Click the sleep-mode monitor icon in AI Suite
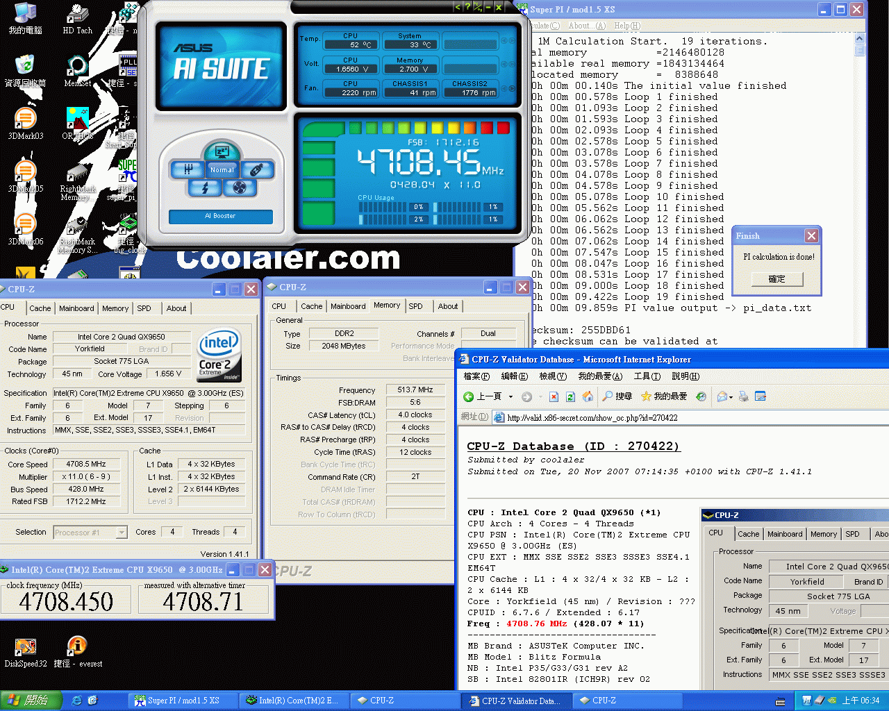This screenshot has height=711, width=889. pyautogui.click(x=222, y=151)
